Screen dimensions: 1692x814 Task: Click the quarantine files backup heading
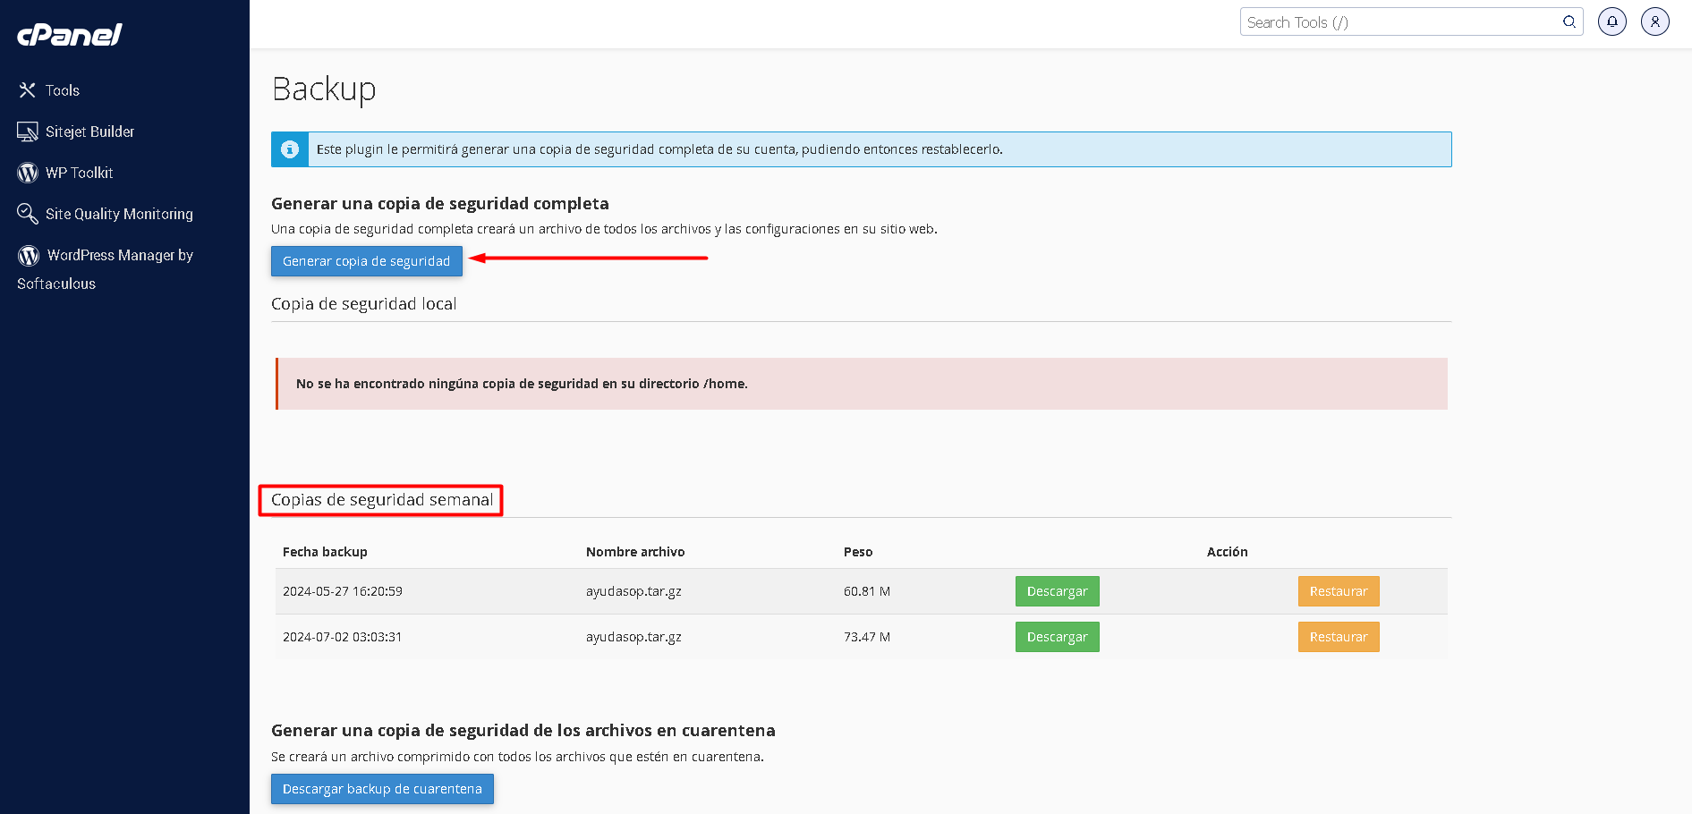click(523, 731)
